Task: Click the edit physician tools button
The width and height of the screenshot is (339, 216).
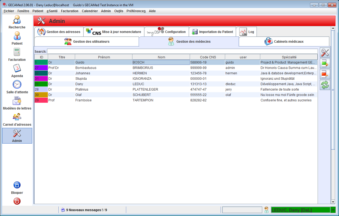Action: tap(325, 53)
